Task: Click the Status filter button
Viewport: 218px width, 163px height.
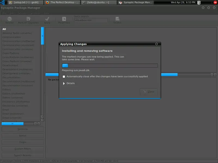Action: 23,136
